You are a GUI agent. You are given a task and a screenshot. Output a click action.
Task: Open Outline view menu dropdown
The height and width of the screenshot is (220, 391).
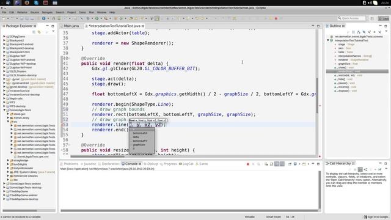pyautogui.click(x=386, y=31)
